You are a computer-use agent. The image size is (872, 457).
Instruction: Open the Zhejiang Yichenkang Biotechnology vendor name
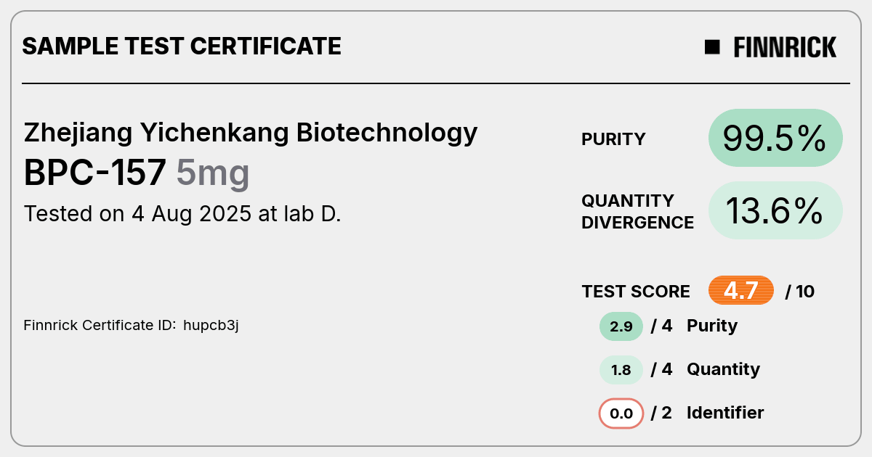click(251, 133)
